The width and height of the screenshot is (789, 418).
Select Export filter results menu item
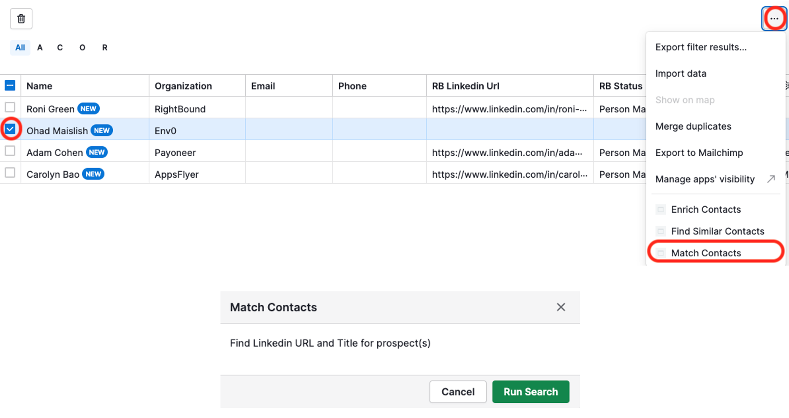pyautogui.click(x=701, y=47)
